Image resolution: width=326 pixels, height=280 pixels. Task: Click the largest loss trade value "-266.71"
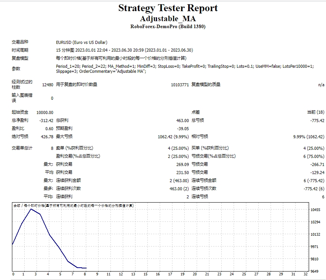(317, 164)
